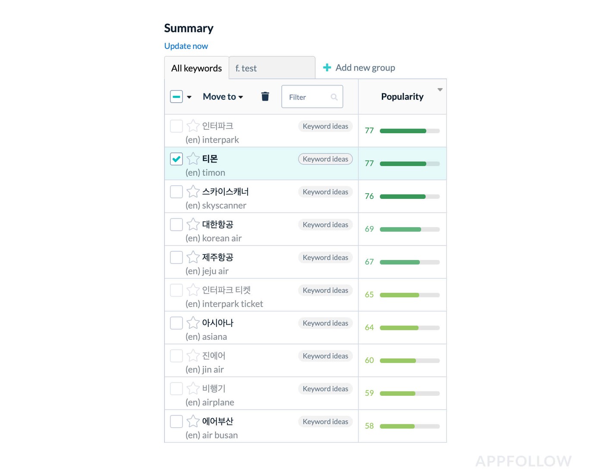This screenshot has width=604, height=473.
Task: Check the skyscanner keyword checkbox
Action: click(x=176, y=191)
